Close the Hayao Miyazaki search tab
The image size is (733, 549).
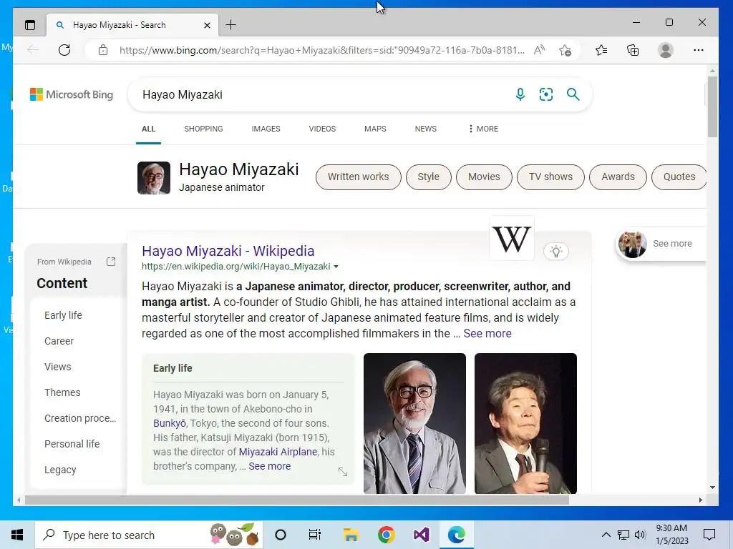pos(207,25)
